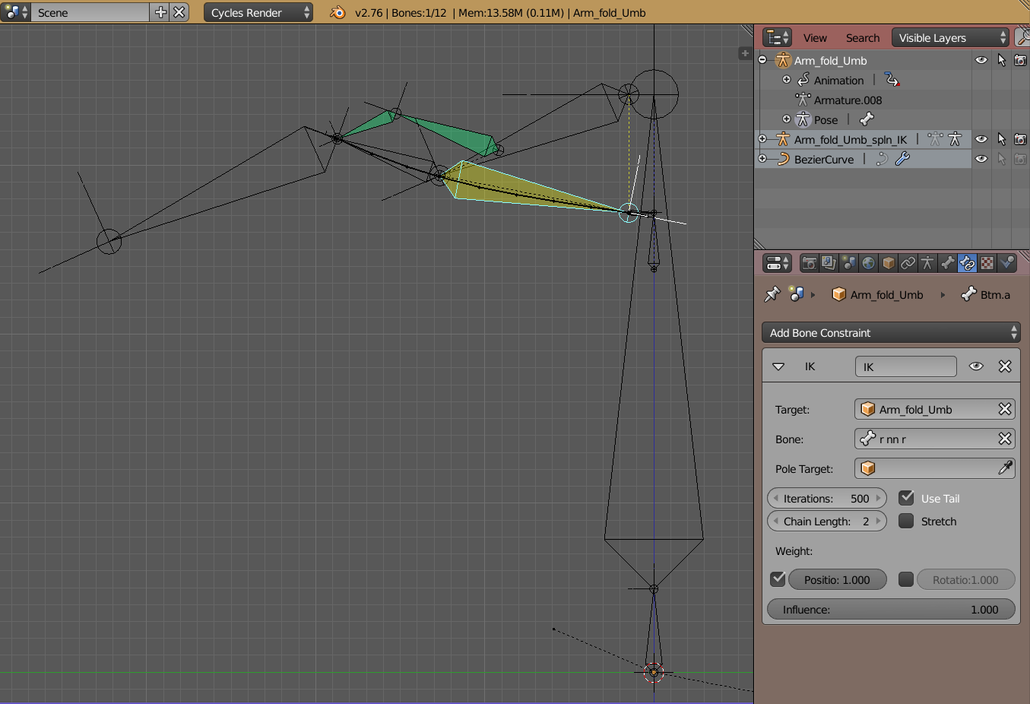The height and width of the screenshot is (704, 1030).
Task: Collapse the IK constraint panel triangle
Action: coord(778,366)
